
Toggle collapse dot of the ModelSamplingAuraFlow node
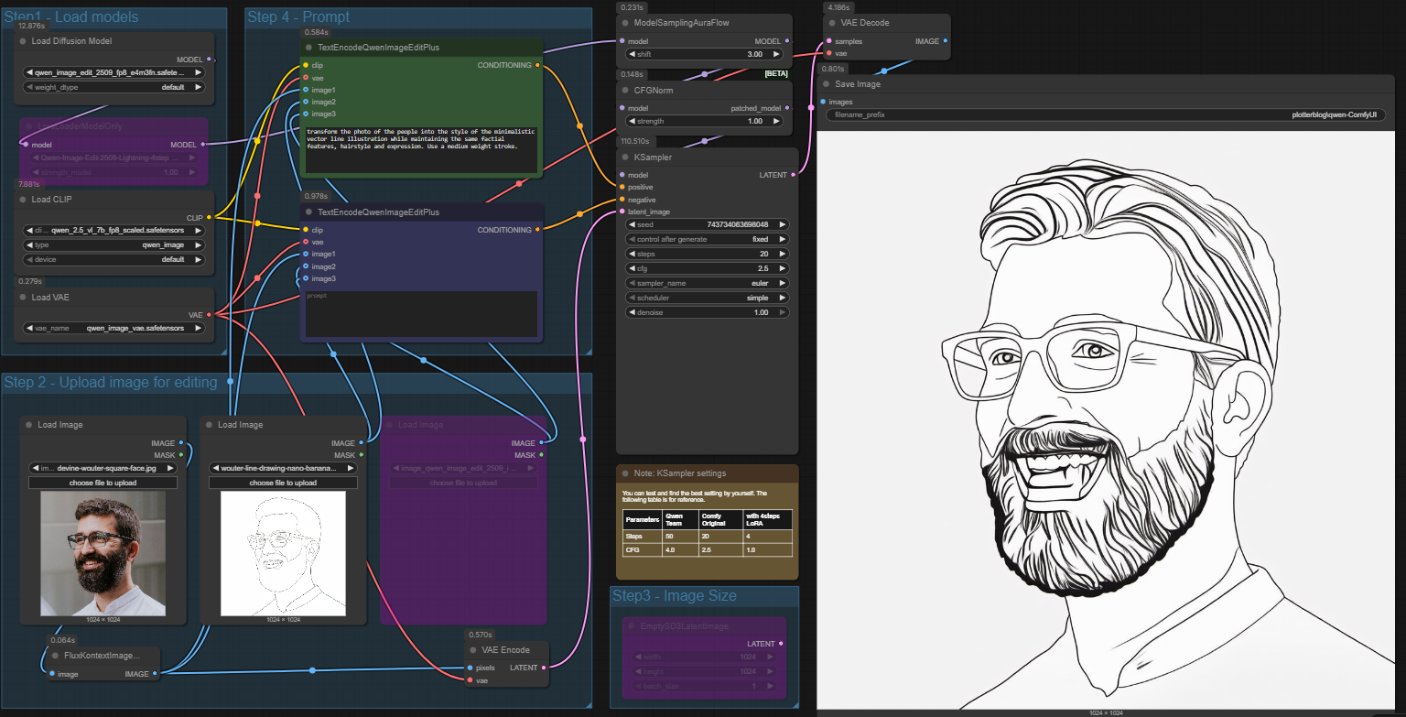pyautogui.click(x=625, y=23)
